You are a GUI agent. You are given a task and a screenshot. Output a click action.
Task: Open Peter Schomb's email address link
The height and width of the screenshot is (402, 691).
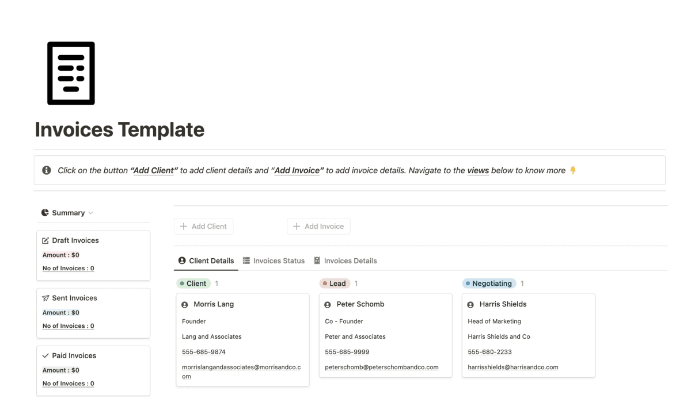pyautogui.click(x=382, y=367)
